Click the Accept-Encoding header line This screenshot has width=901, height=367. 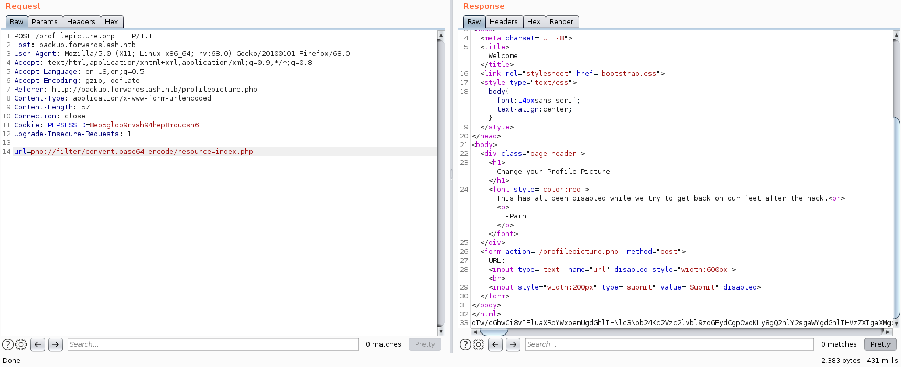tap(77, 81)
